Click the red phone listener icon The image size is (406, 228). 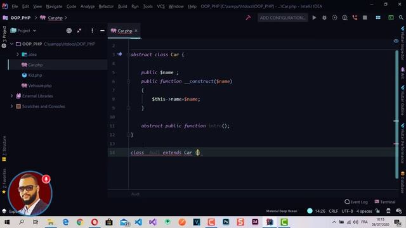pos(355,18)
